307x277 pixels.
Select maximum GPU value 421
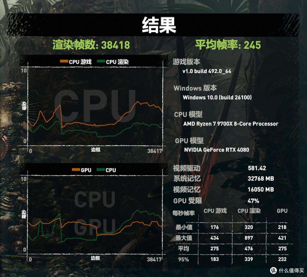click(282, 238)
